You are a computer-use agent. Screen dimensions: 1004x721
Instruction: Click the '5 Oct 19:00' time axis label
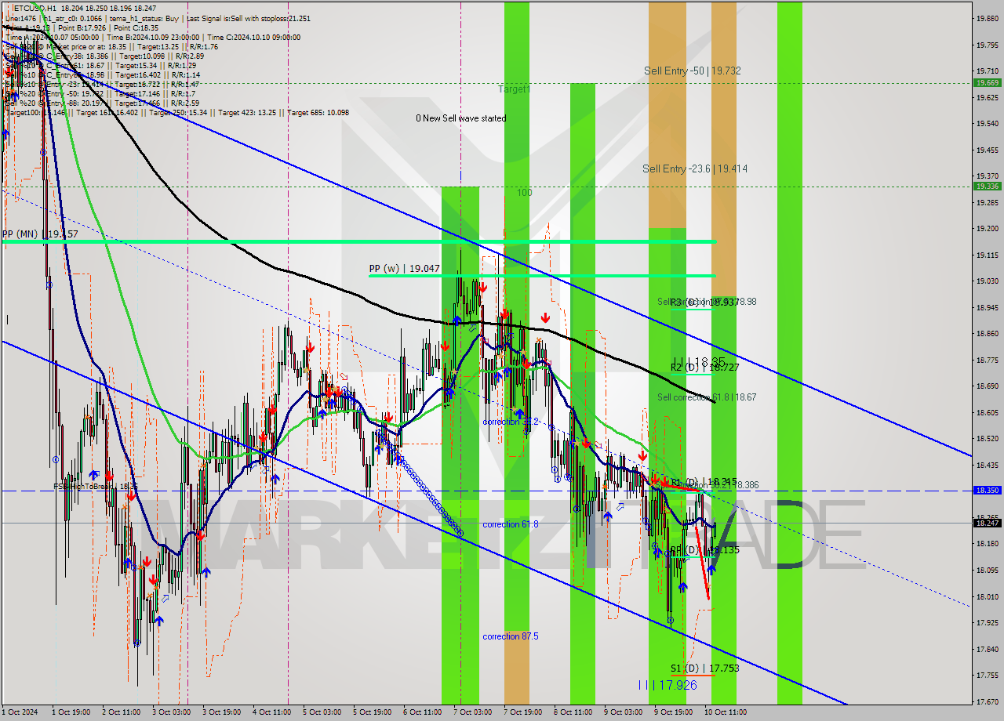point(372,712)
